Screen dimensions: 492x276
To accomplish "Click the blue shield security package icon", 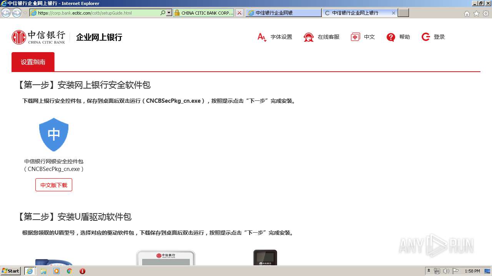I will click(x=54, y=135).
